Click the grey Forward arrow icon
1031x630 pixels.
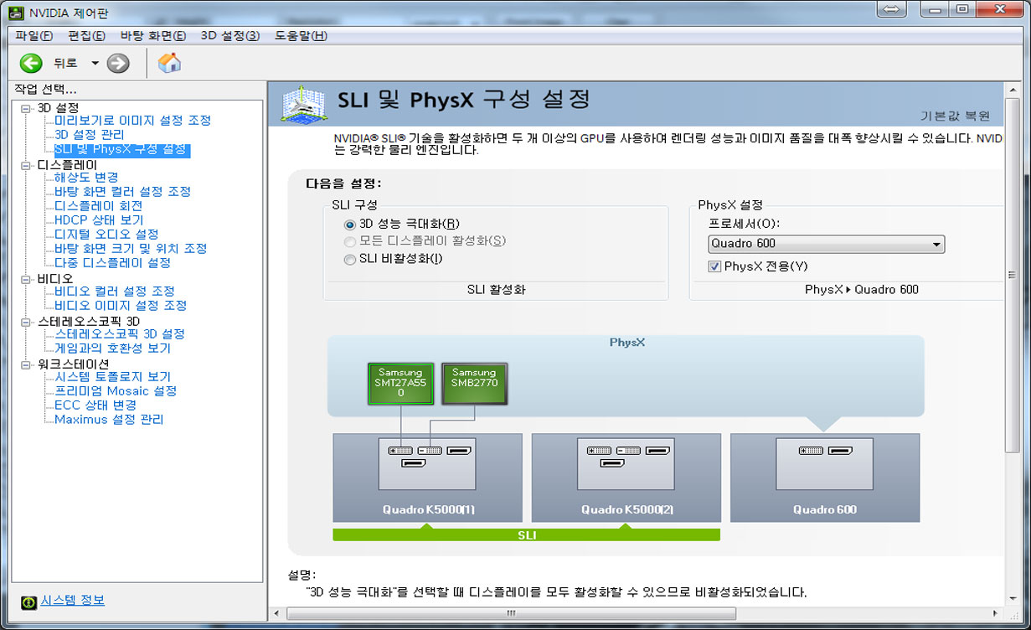click(118, 63)
